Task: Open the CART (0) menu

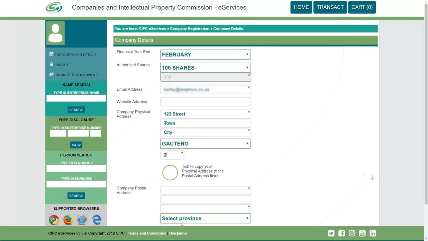Action: click(x=362, y=7)
